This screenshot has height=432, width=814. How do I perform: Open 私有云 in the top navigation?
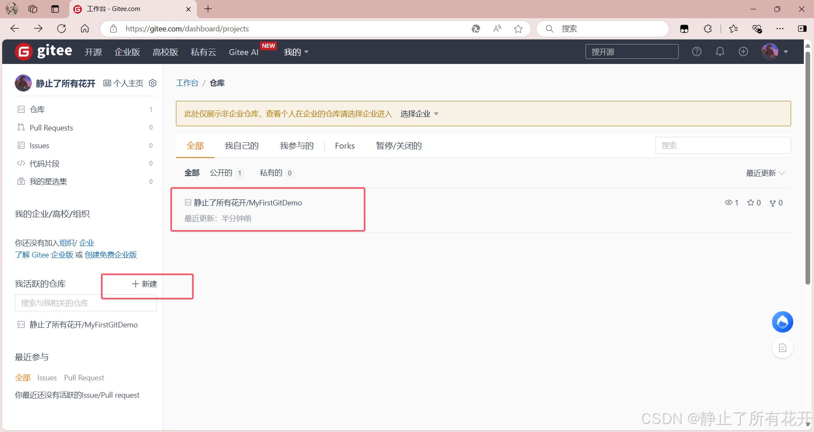[203, 52]
